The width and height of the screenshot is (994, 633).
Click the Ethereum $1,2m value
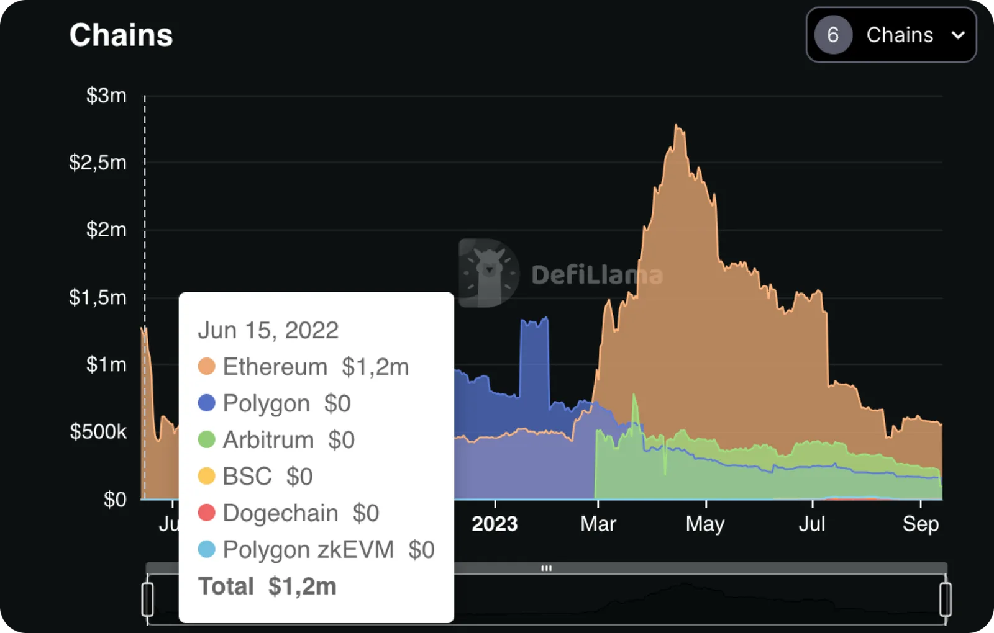pos(375,367)
